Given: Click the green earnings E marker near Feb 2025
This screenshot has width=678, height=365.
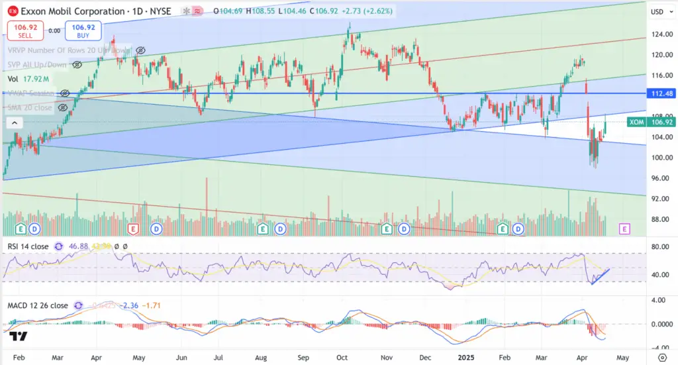Looking at the screenshot, I should (x=503, y=229).
